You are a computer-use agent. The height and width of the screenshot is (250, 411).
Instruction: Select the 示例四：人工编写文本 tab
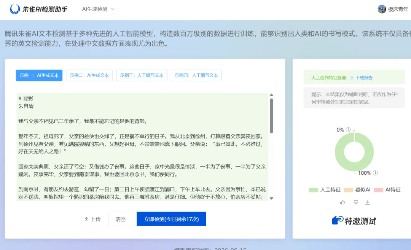[x=196, y=75]
